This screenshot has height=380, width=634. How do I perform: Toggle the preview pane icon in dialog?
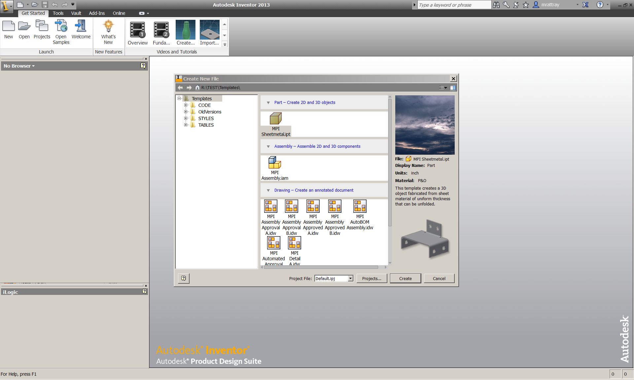453,87
